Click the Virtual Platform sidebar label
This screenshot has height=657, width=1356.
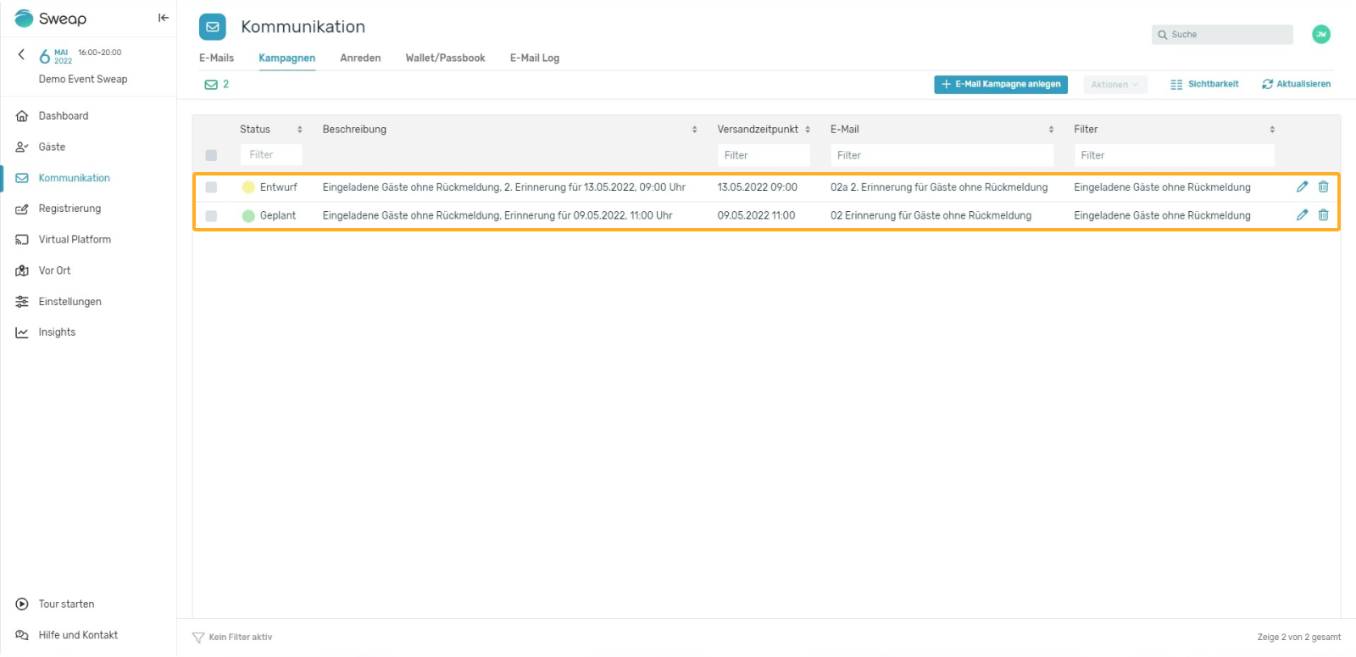(75, 240)
